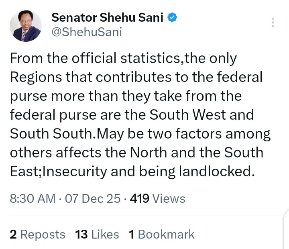Open the three-dot more options menu

pos(273,22)
